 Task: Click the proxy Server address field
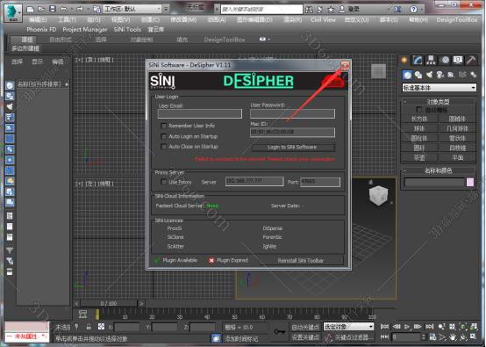(254, 181)
